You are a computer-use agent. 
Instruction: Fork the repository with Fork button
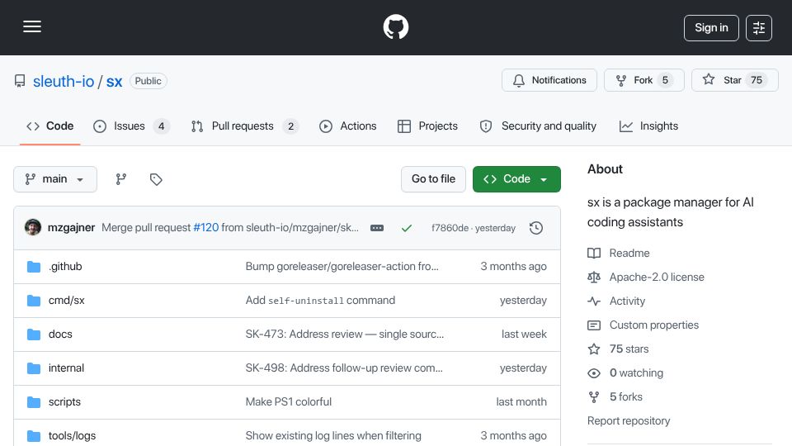(644, 80)
